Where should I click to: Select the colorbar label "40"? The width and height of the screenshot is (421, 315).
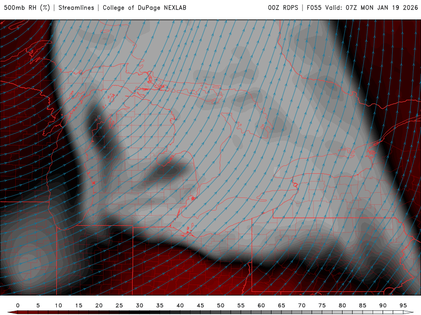click(x=180, y=306)
